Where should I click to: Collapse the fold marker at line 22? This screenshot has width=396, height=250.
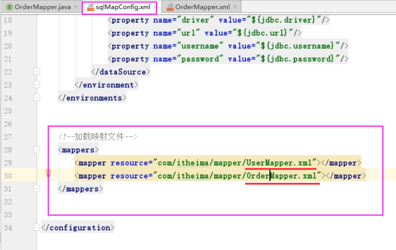point(37,72)
